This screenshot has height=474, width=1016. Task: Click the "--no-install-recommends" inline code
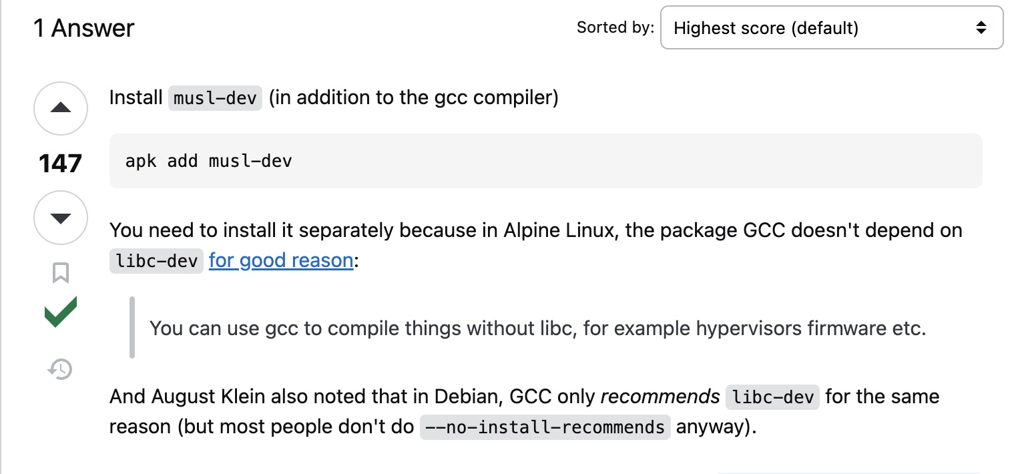545,427
